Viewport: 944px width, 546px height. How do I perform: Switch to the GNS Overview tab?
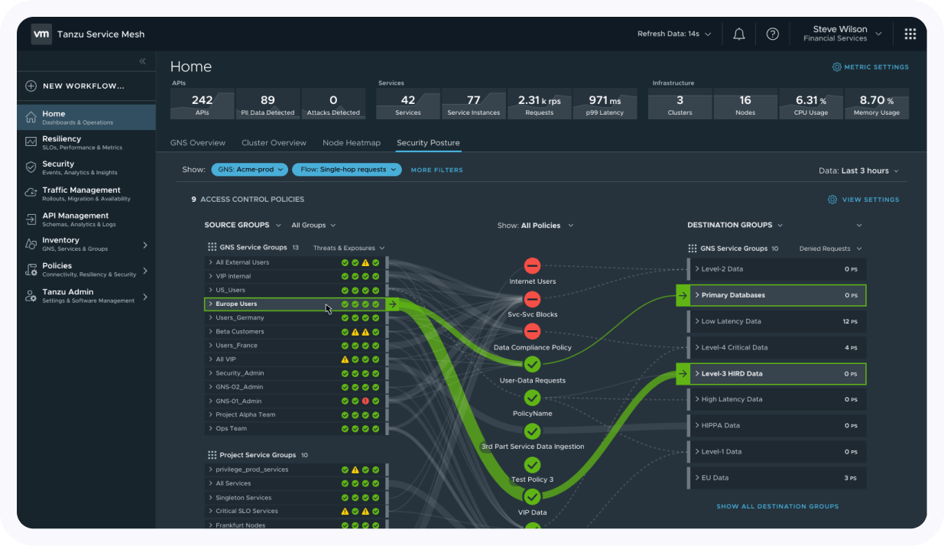[198, 143]
